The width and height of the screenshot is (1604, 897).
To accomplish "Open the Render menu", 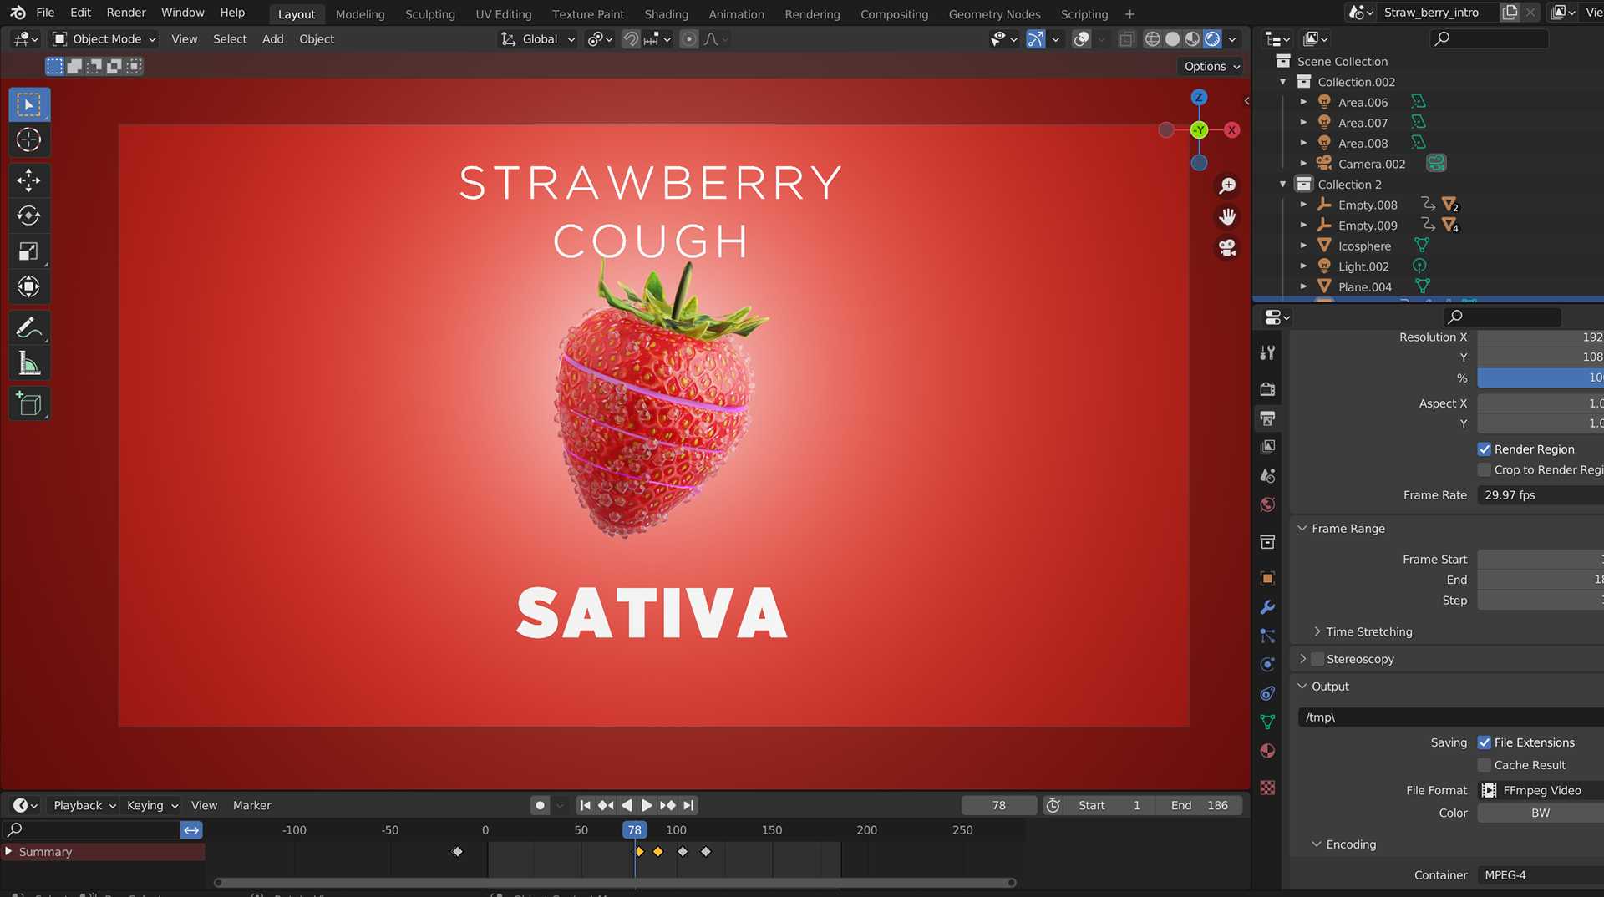I will tap(126, 13).
